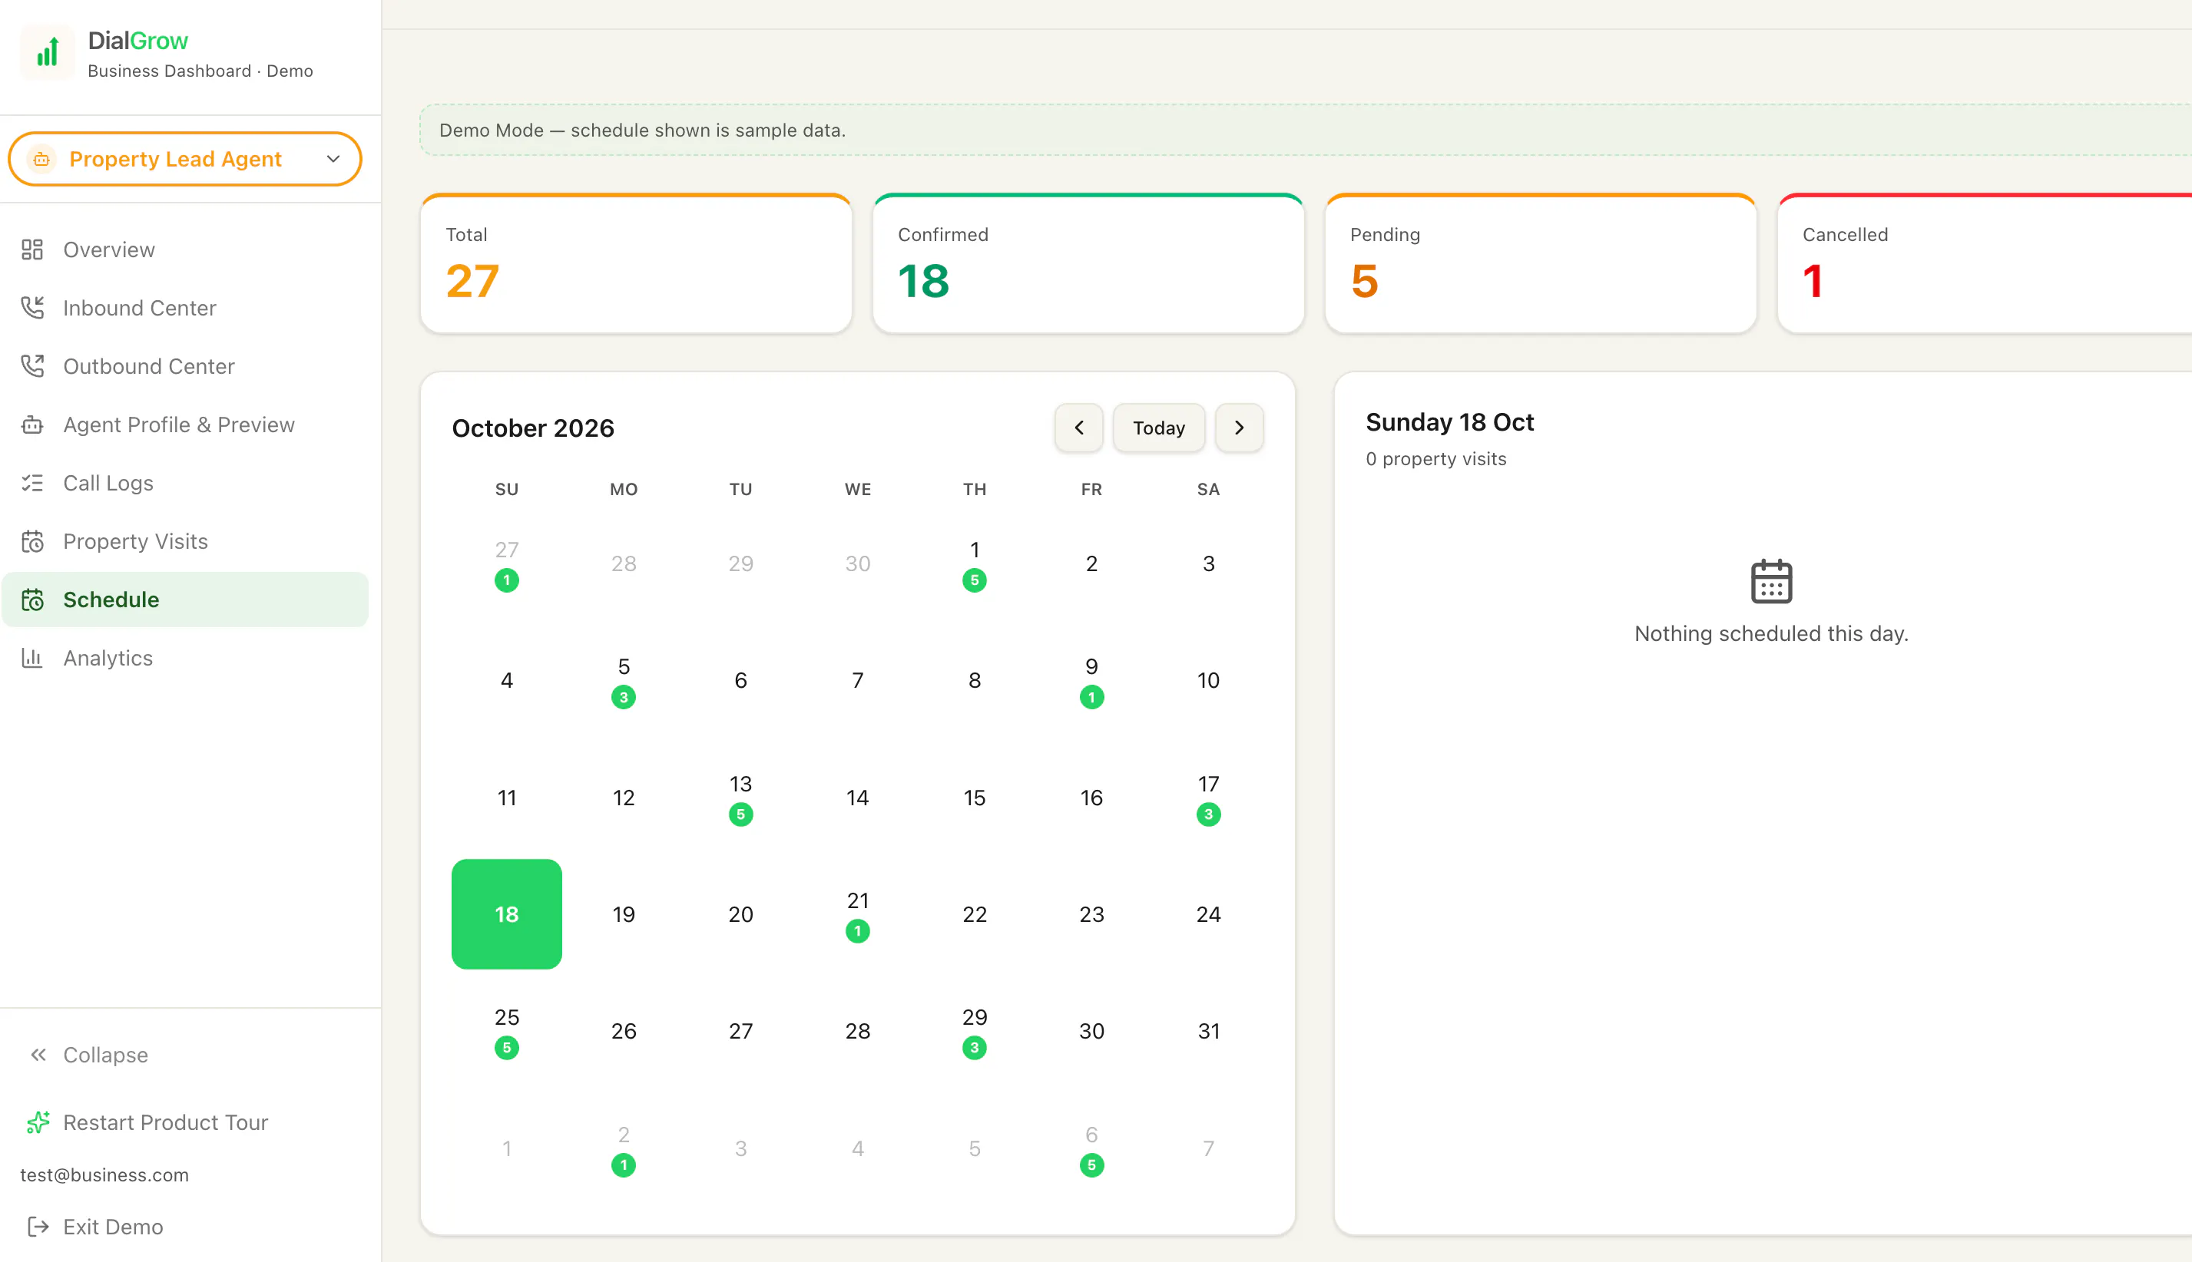Click the robot icon in agent selector
2192x1262 pixels.
click(x=41, y=160)
